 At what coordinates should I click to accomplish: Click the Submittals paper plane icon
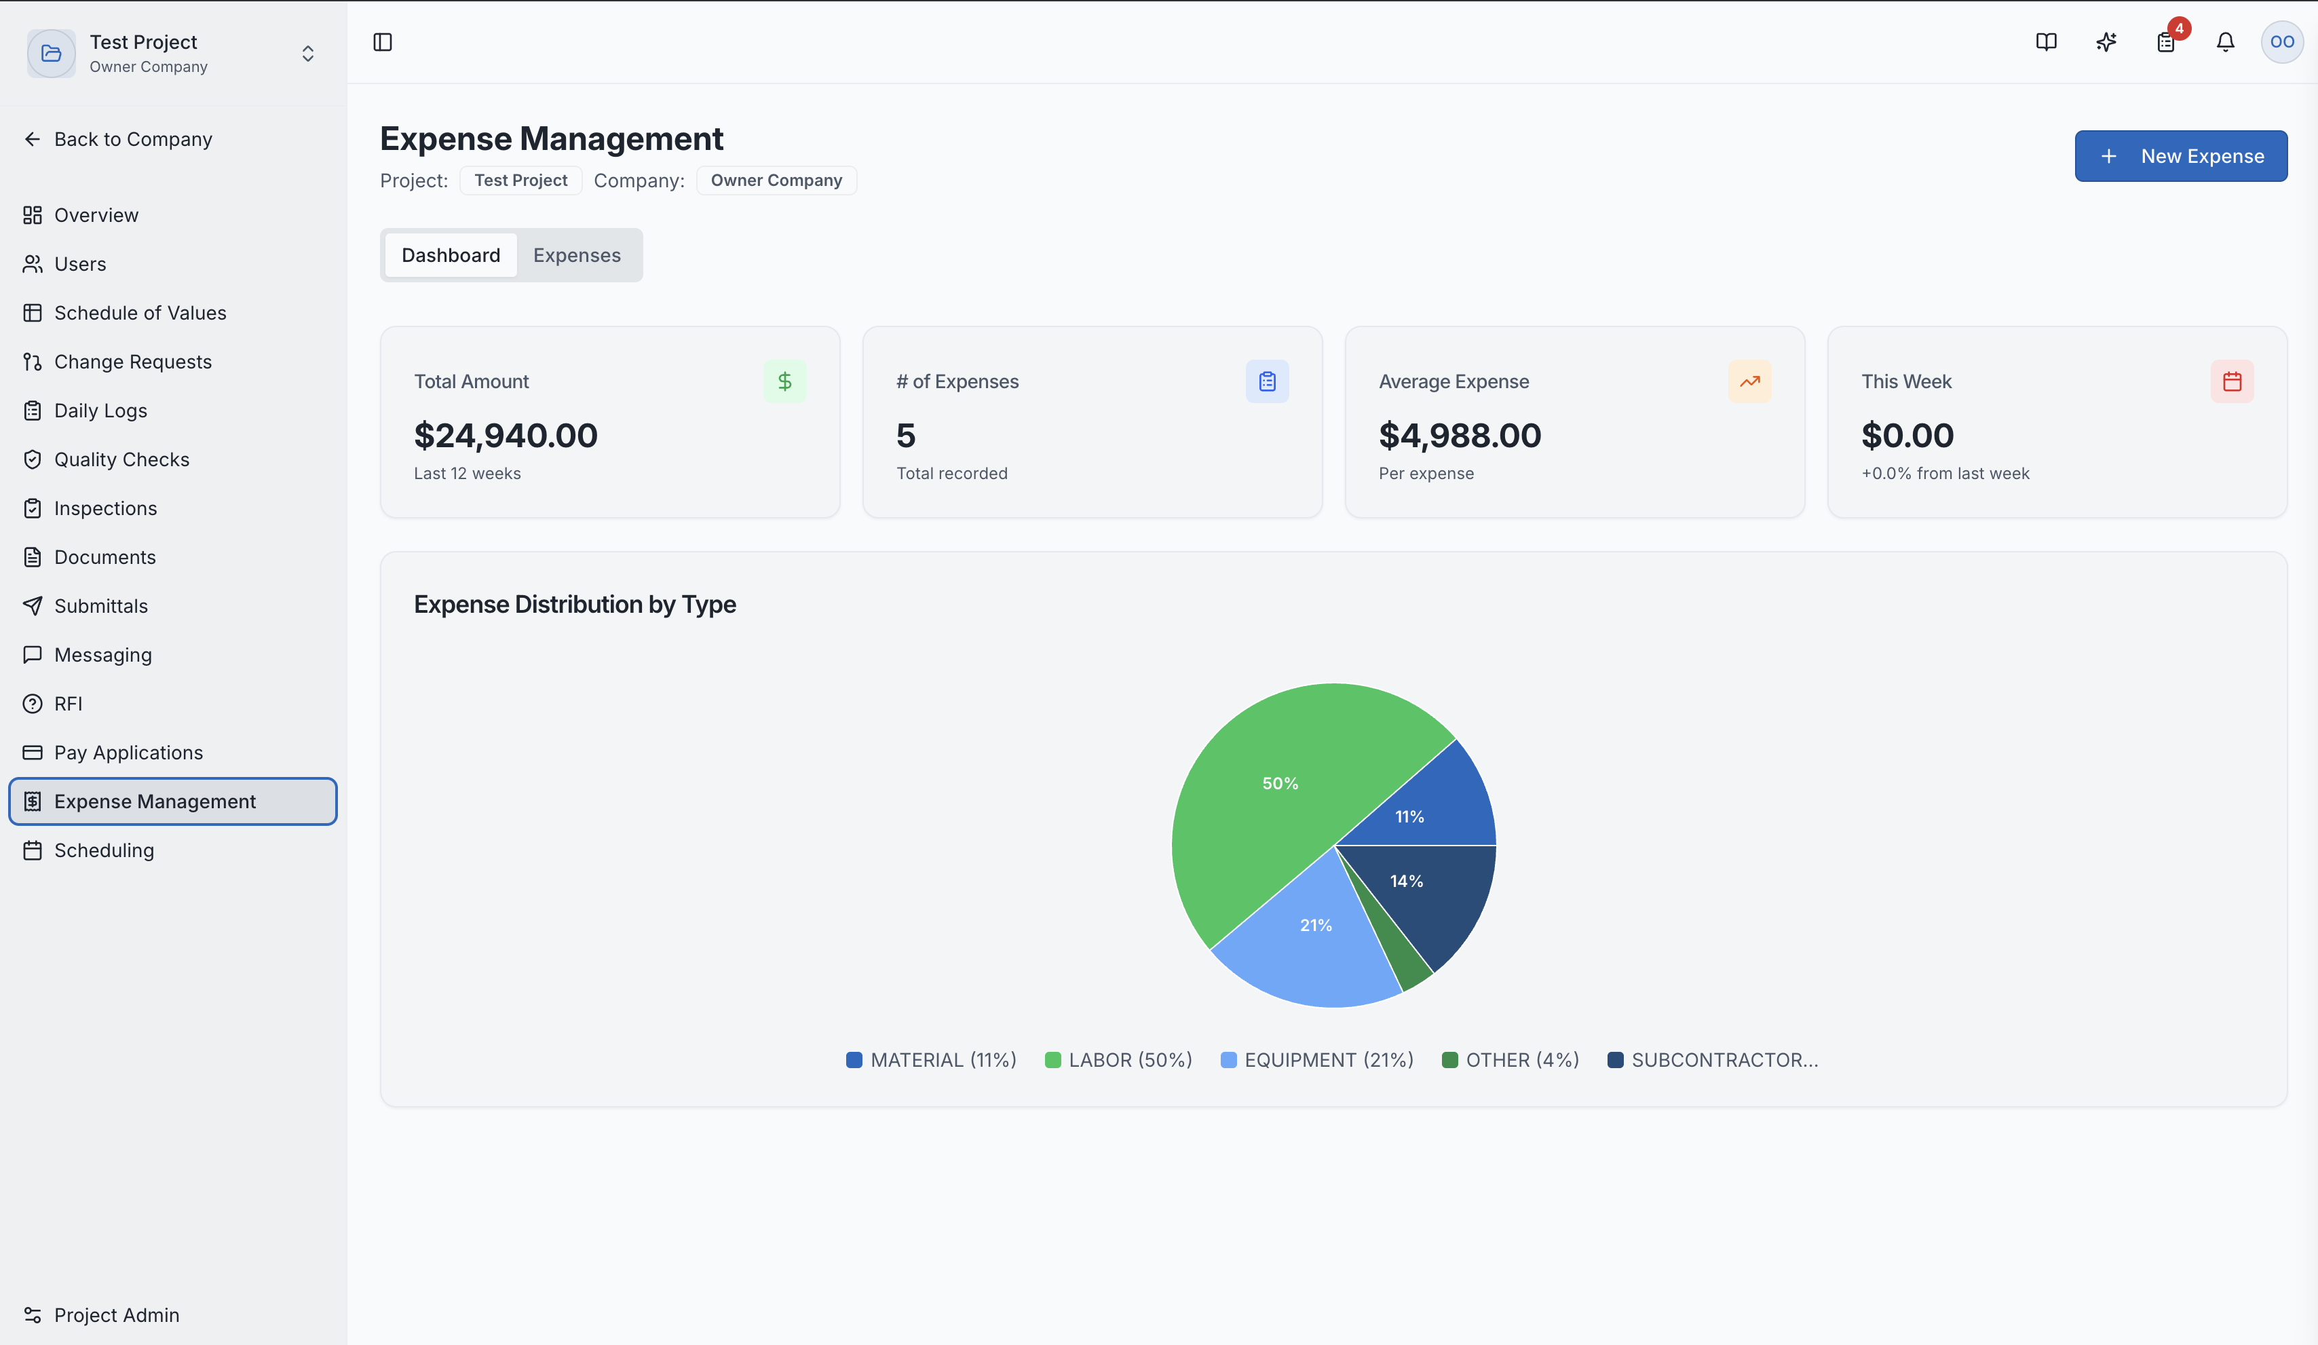(32, 605)
